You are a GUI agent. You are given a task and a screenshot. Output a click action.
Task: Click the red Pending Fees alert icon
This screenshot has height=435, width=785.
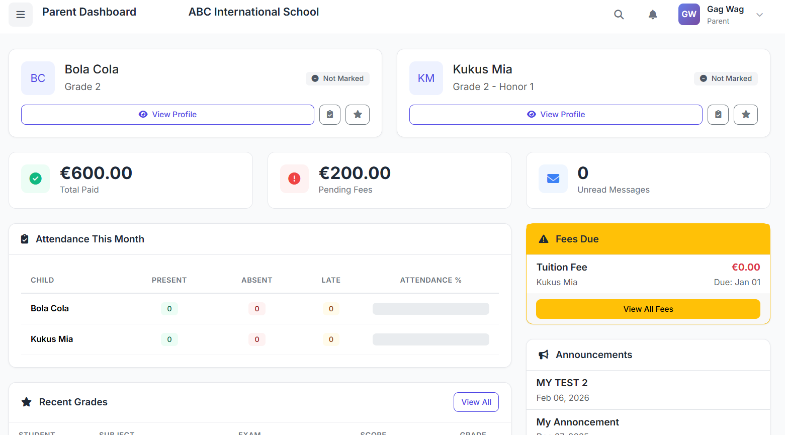point(294,179)
